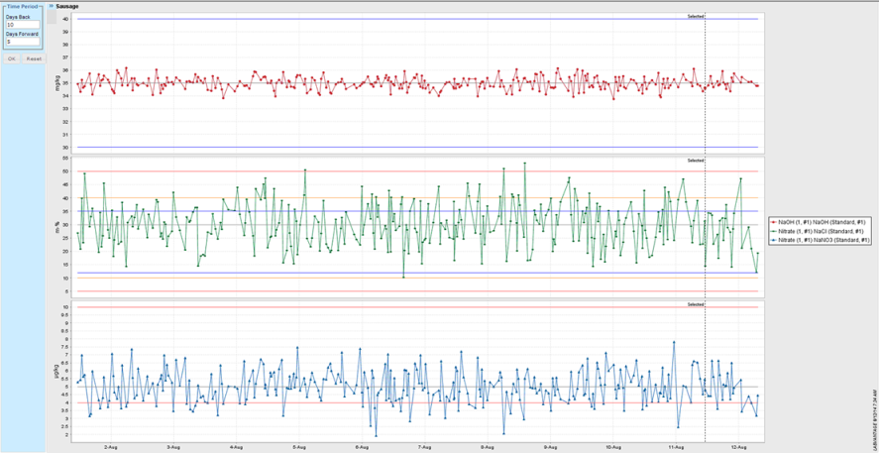The image size is (879, 453).
Task: Collapse panel with double-arrow beside Sausage
Action: point(52,6)
